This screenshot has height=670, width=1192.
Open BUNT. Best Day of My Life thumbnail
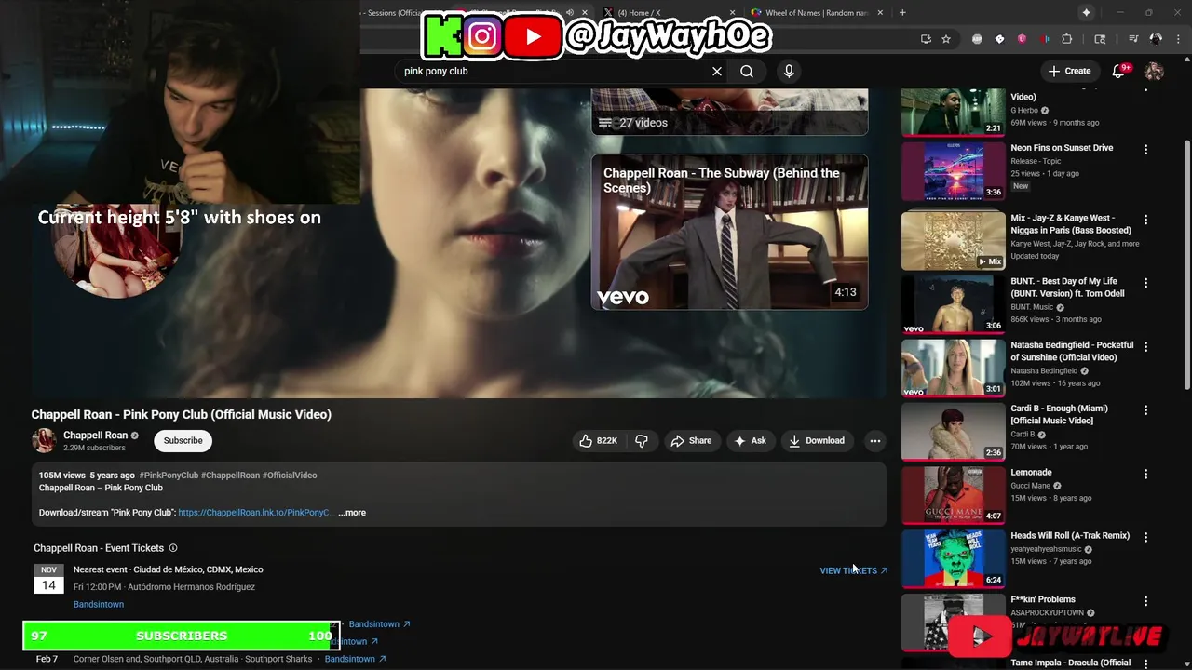954,304
